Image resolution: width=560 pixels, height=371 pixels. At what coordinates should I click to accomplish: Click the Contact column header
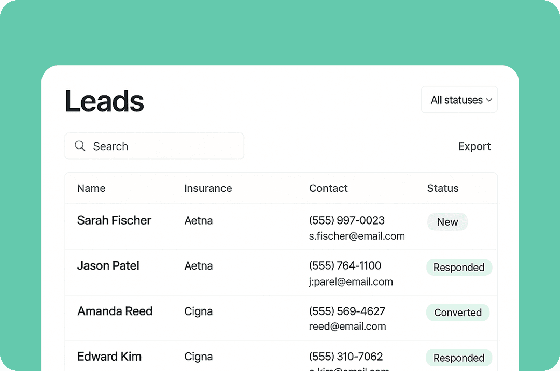tap(328, 188)
